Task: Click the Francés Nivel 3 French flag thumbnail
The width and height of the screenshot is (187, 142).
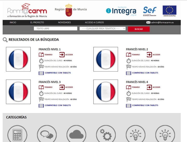Action: (x=18, y=92)
